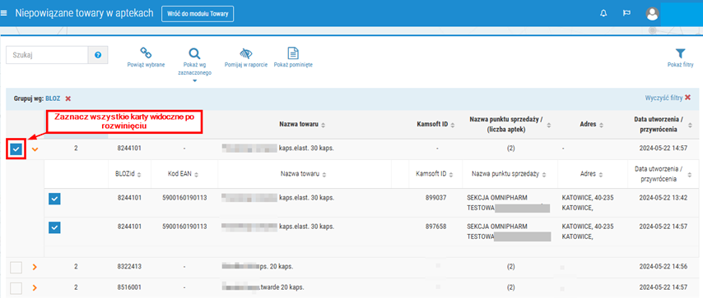This screenshot has width=703, height=298.
Task: Expand the 8516001 group row
Action: tap(35, 287)
